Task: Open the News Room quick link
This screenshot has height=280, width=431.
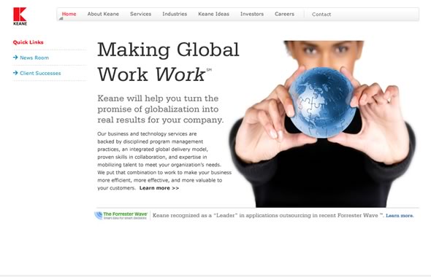Action: point(34,58)
